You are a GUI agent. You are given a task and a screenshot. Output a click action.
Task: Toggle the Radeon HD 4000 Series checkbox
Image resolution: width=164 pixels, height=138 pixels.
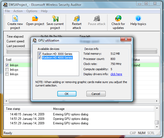click(x=39, y=58)
